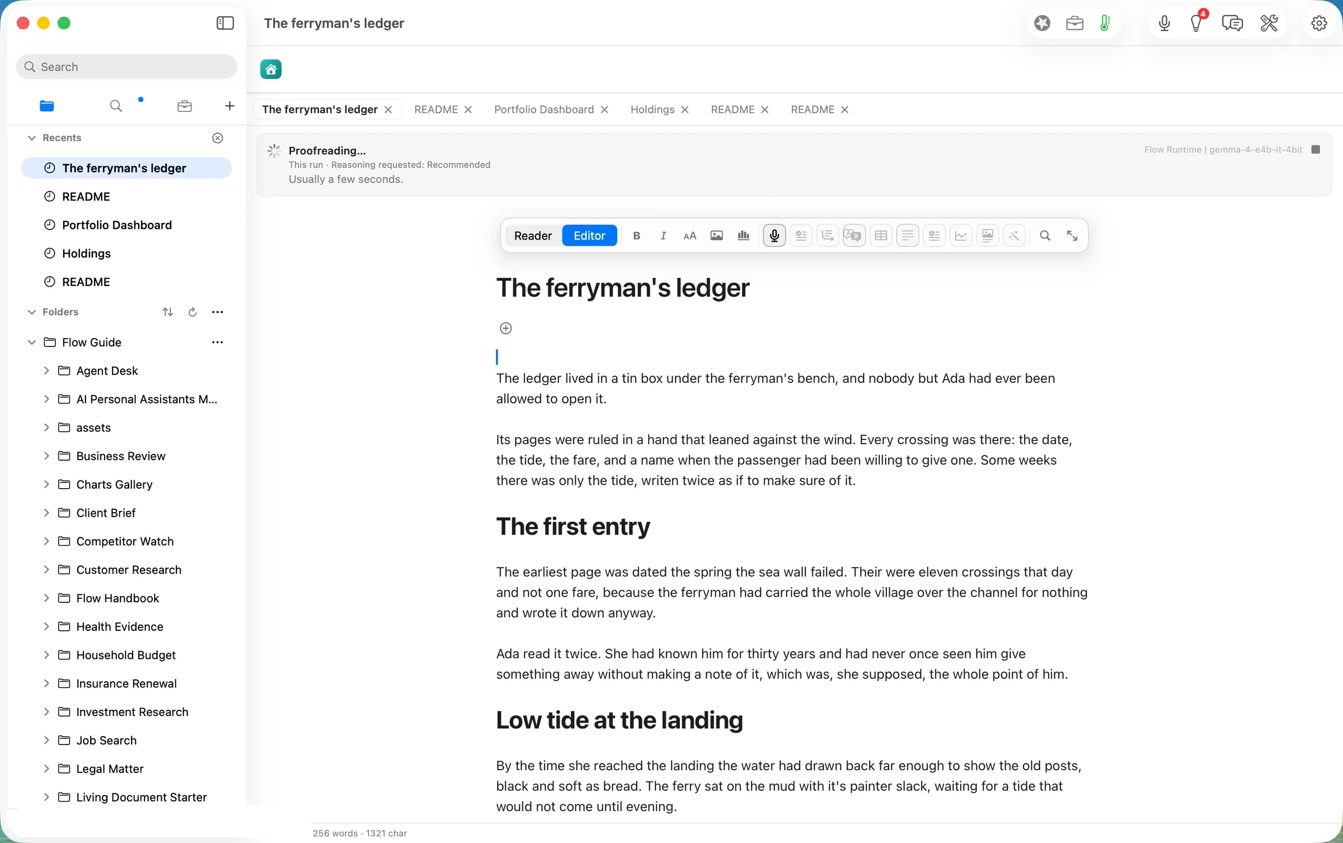The image size is (1343, 843).
Task: Click the bar chart icon in editor toolbar
Action: tap(744, 236)
